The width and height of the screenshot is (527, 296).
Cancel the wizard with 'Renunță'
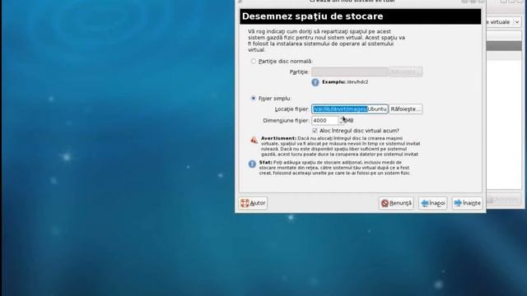pos(396,203)
